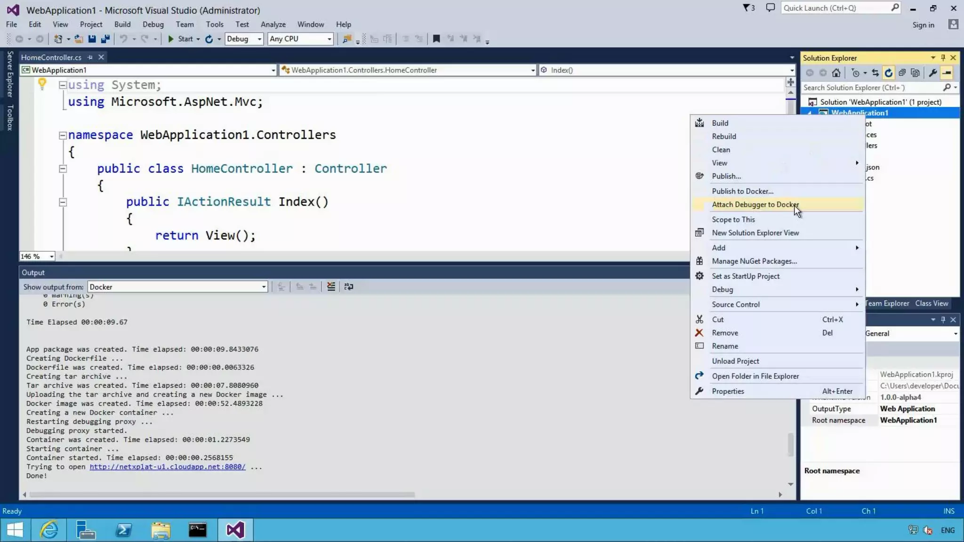This screenshot has width=964, height=542.
Task: Open the notifications flag icon
Action: [748, 8]
